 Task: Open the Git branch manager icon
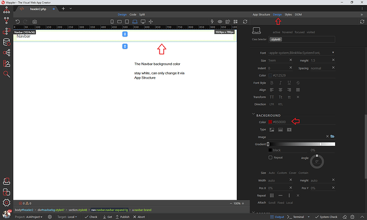coord(6,21)
